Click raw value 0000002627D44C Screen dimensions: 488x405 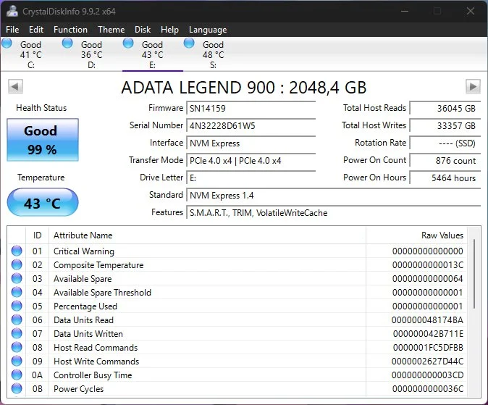click(427, 361)
